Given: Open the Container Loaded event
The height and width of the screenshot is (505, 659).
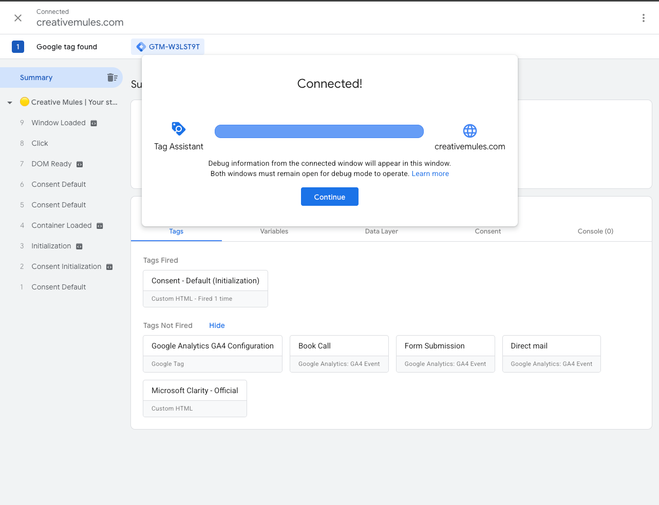Looking at the screenshot, I should [x=62, y=225].
